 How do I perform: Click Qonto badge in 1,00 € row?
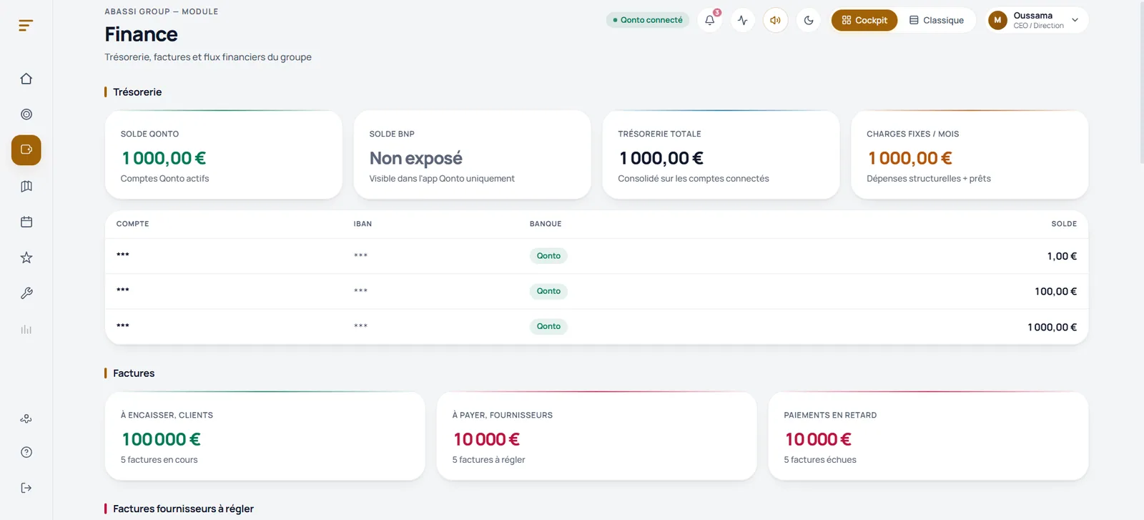tap(548, 256)
